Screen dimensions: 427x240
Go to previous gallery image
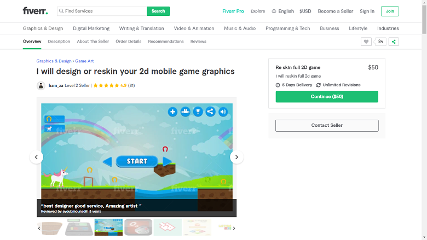click(36, 157)
